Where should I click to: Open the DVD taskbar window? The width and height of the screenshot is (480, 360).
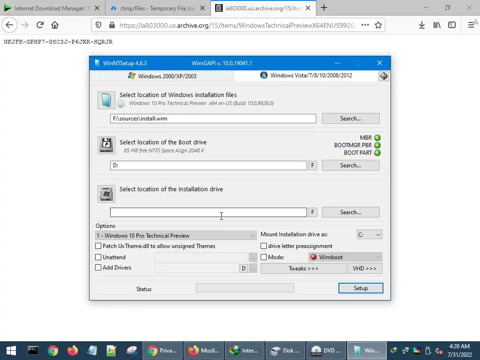tap(326, 351)
